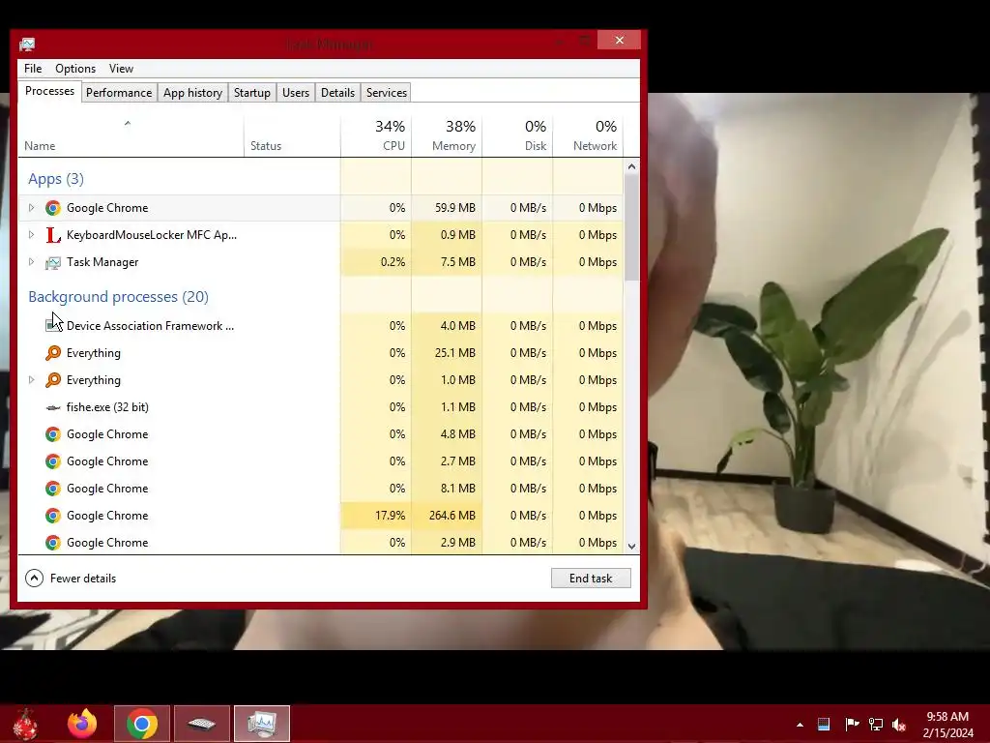990x743 pixels.
Task: Click the process list scrollbar thumb
Action: point(631,227)
